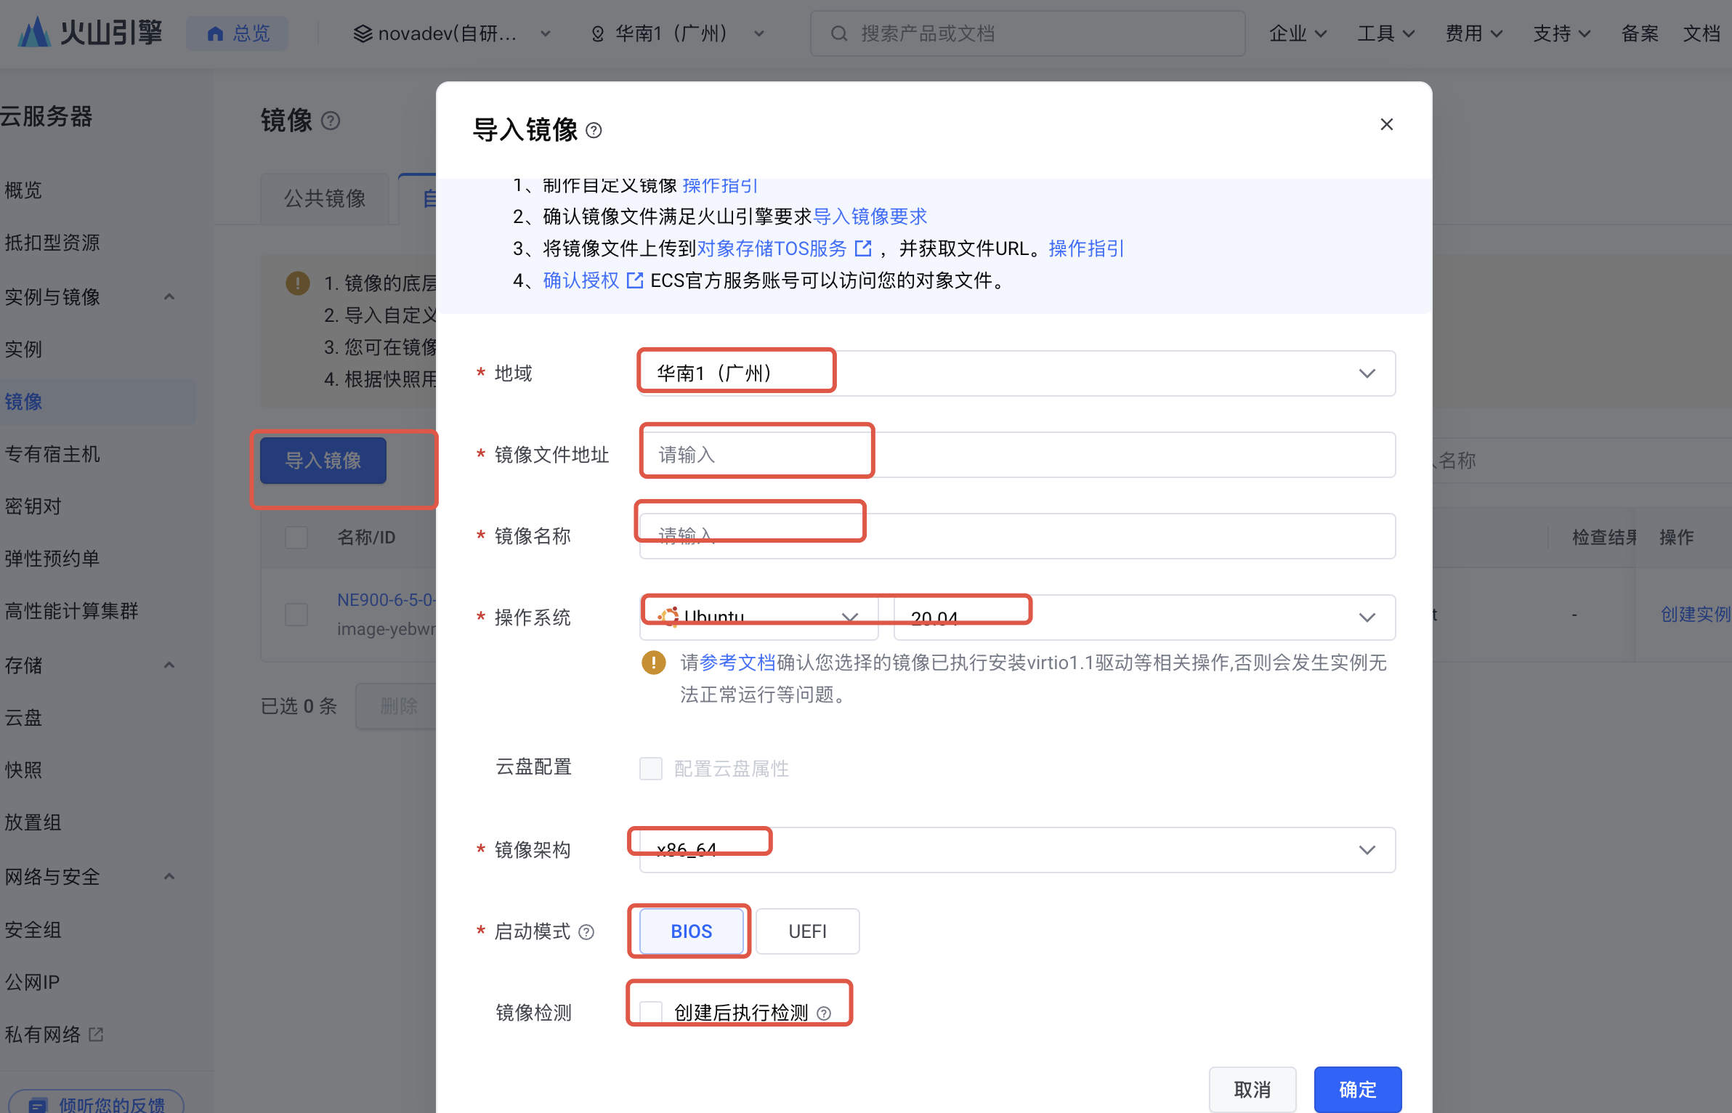Toggle the 配置云盘属性 checkbox

pyautogui.click(x=650, y=769)
